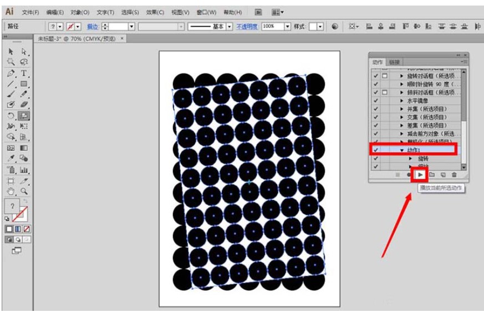
Task: Activate the Hand tool
Action: (11, 190)
